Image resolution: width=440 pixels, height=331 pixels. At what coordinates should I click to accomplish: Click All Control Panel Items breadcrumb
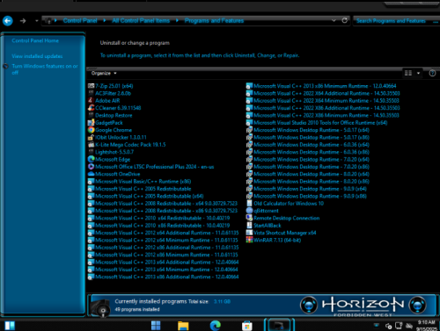pyautogui.click(x=141, y=20)
